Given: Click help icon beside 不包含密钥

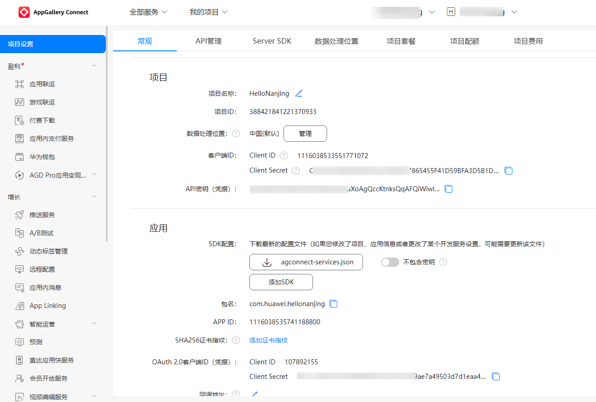Looking at the screenshot, I should [443, 262].
